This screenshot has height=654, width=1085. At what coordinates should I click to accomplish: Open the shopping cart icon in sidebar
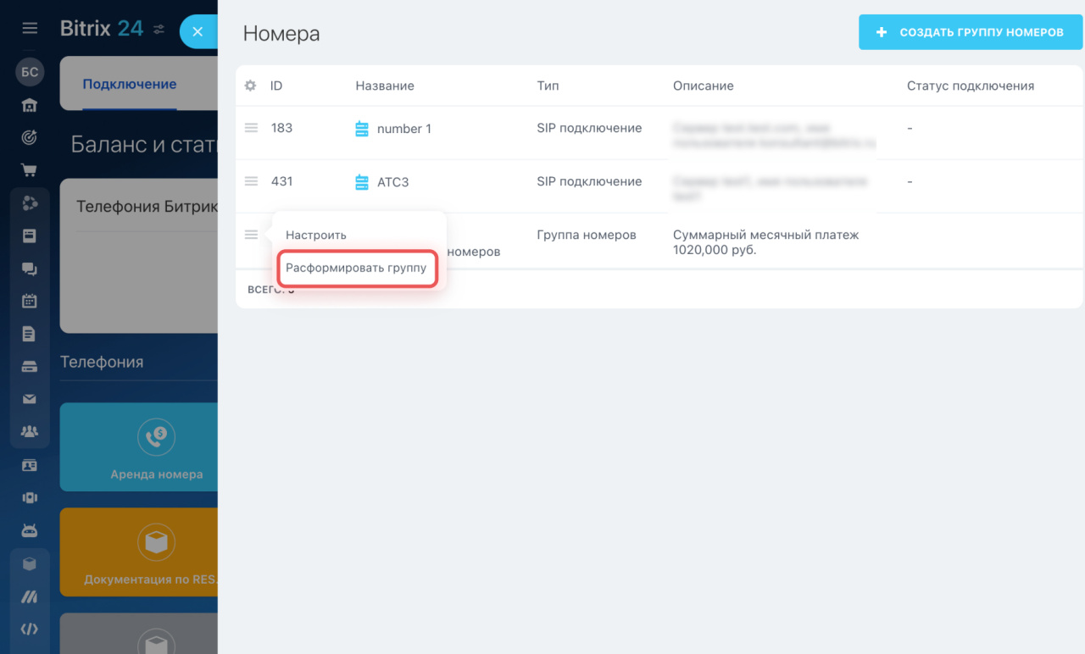[30, 170]
